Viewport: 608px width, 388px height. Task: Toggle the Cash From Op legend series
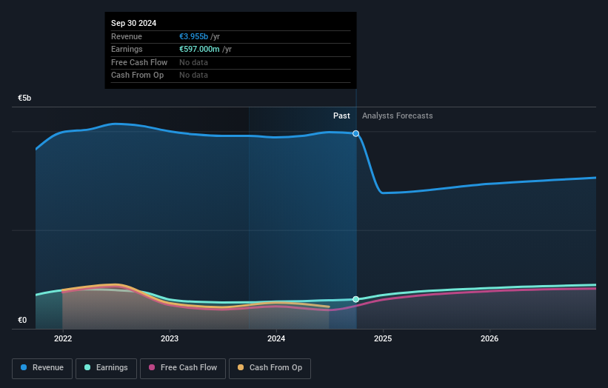click(270, 368)
